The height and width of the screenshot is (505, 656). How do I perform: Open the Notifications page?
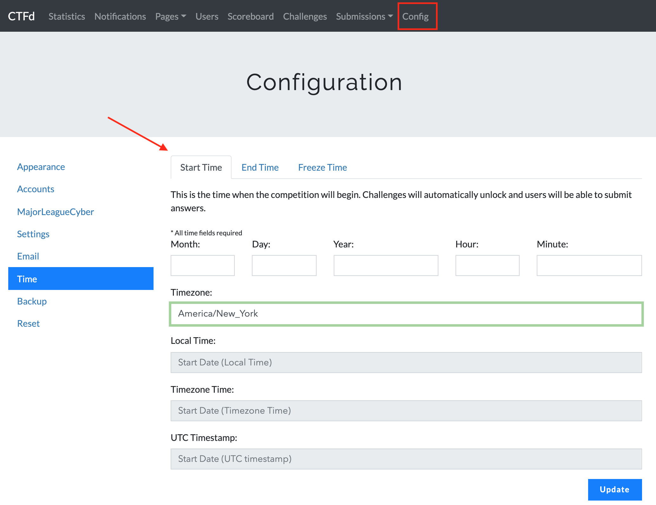pos(120,16)
